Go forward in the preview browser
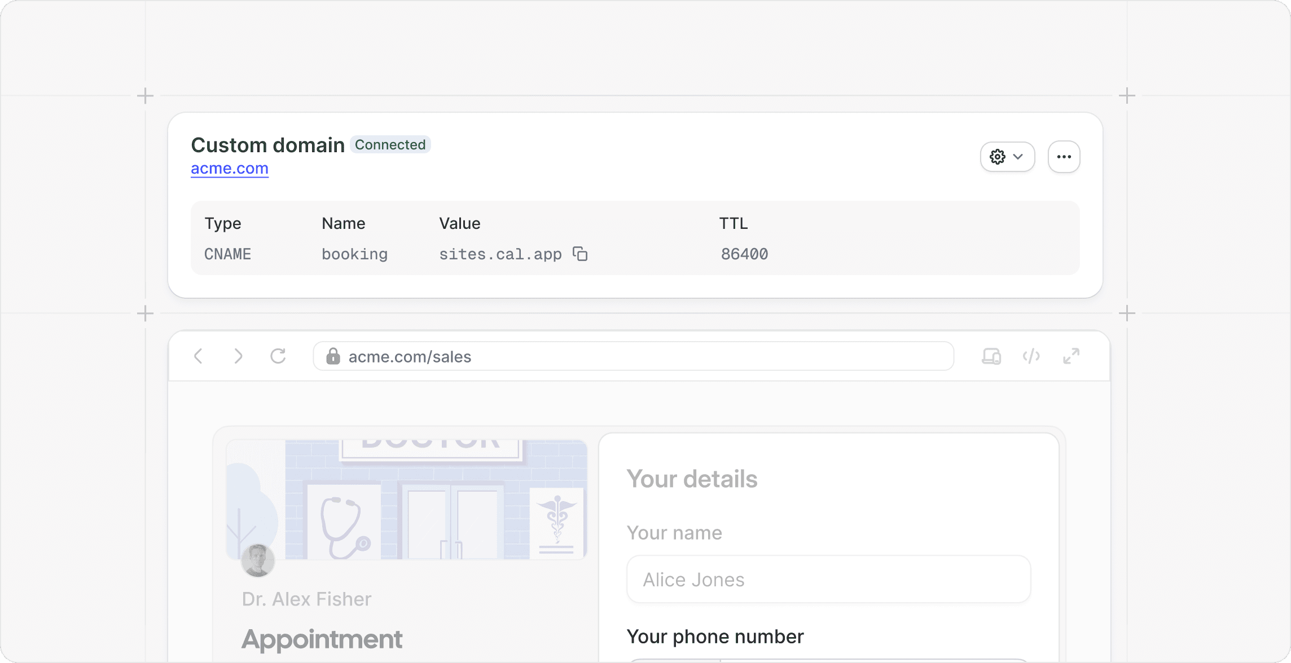 tap(238, 356)
